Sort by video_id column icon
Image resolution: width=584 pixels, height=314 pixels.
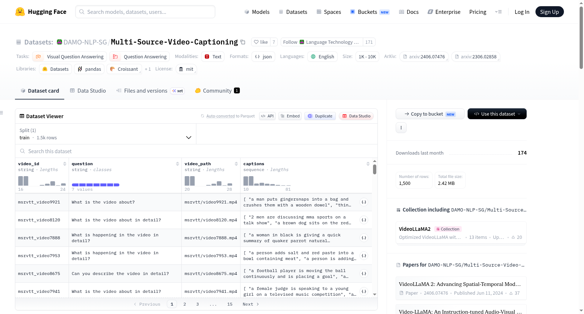coord(65,164)
